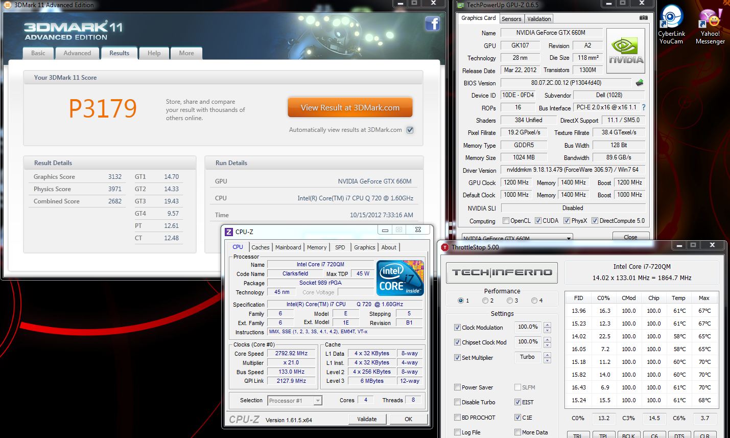Increase Set Multiplier value with up arrow
Viewport: 730px width, 438px height.
tap(547, 354)
